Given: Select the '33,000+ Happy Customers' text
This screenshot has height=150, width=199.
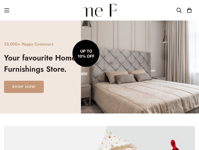Looking at the screenshot, I should 29,44.
